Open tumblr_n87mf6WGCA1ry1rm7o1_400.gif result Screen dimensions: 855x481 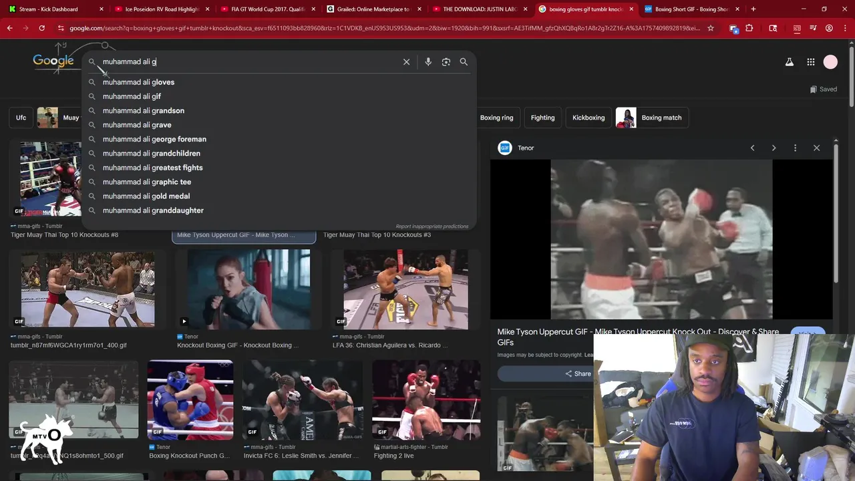coord(69,345)
